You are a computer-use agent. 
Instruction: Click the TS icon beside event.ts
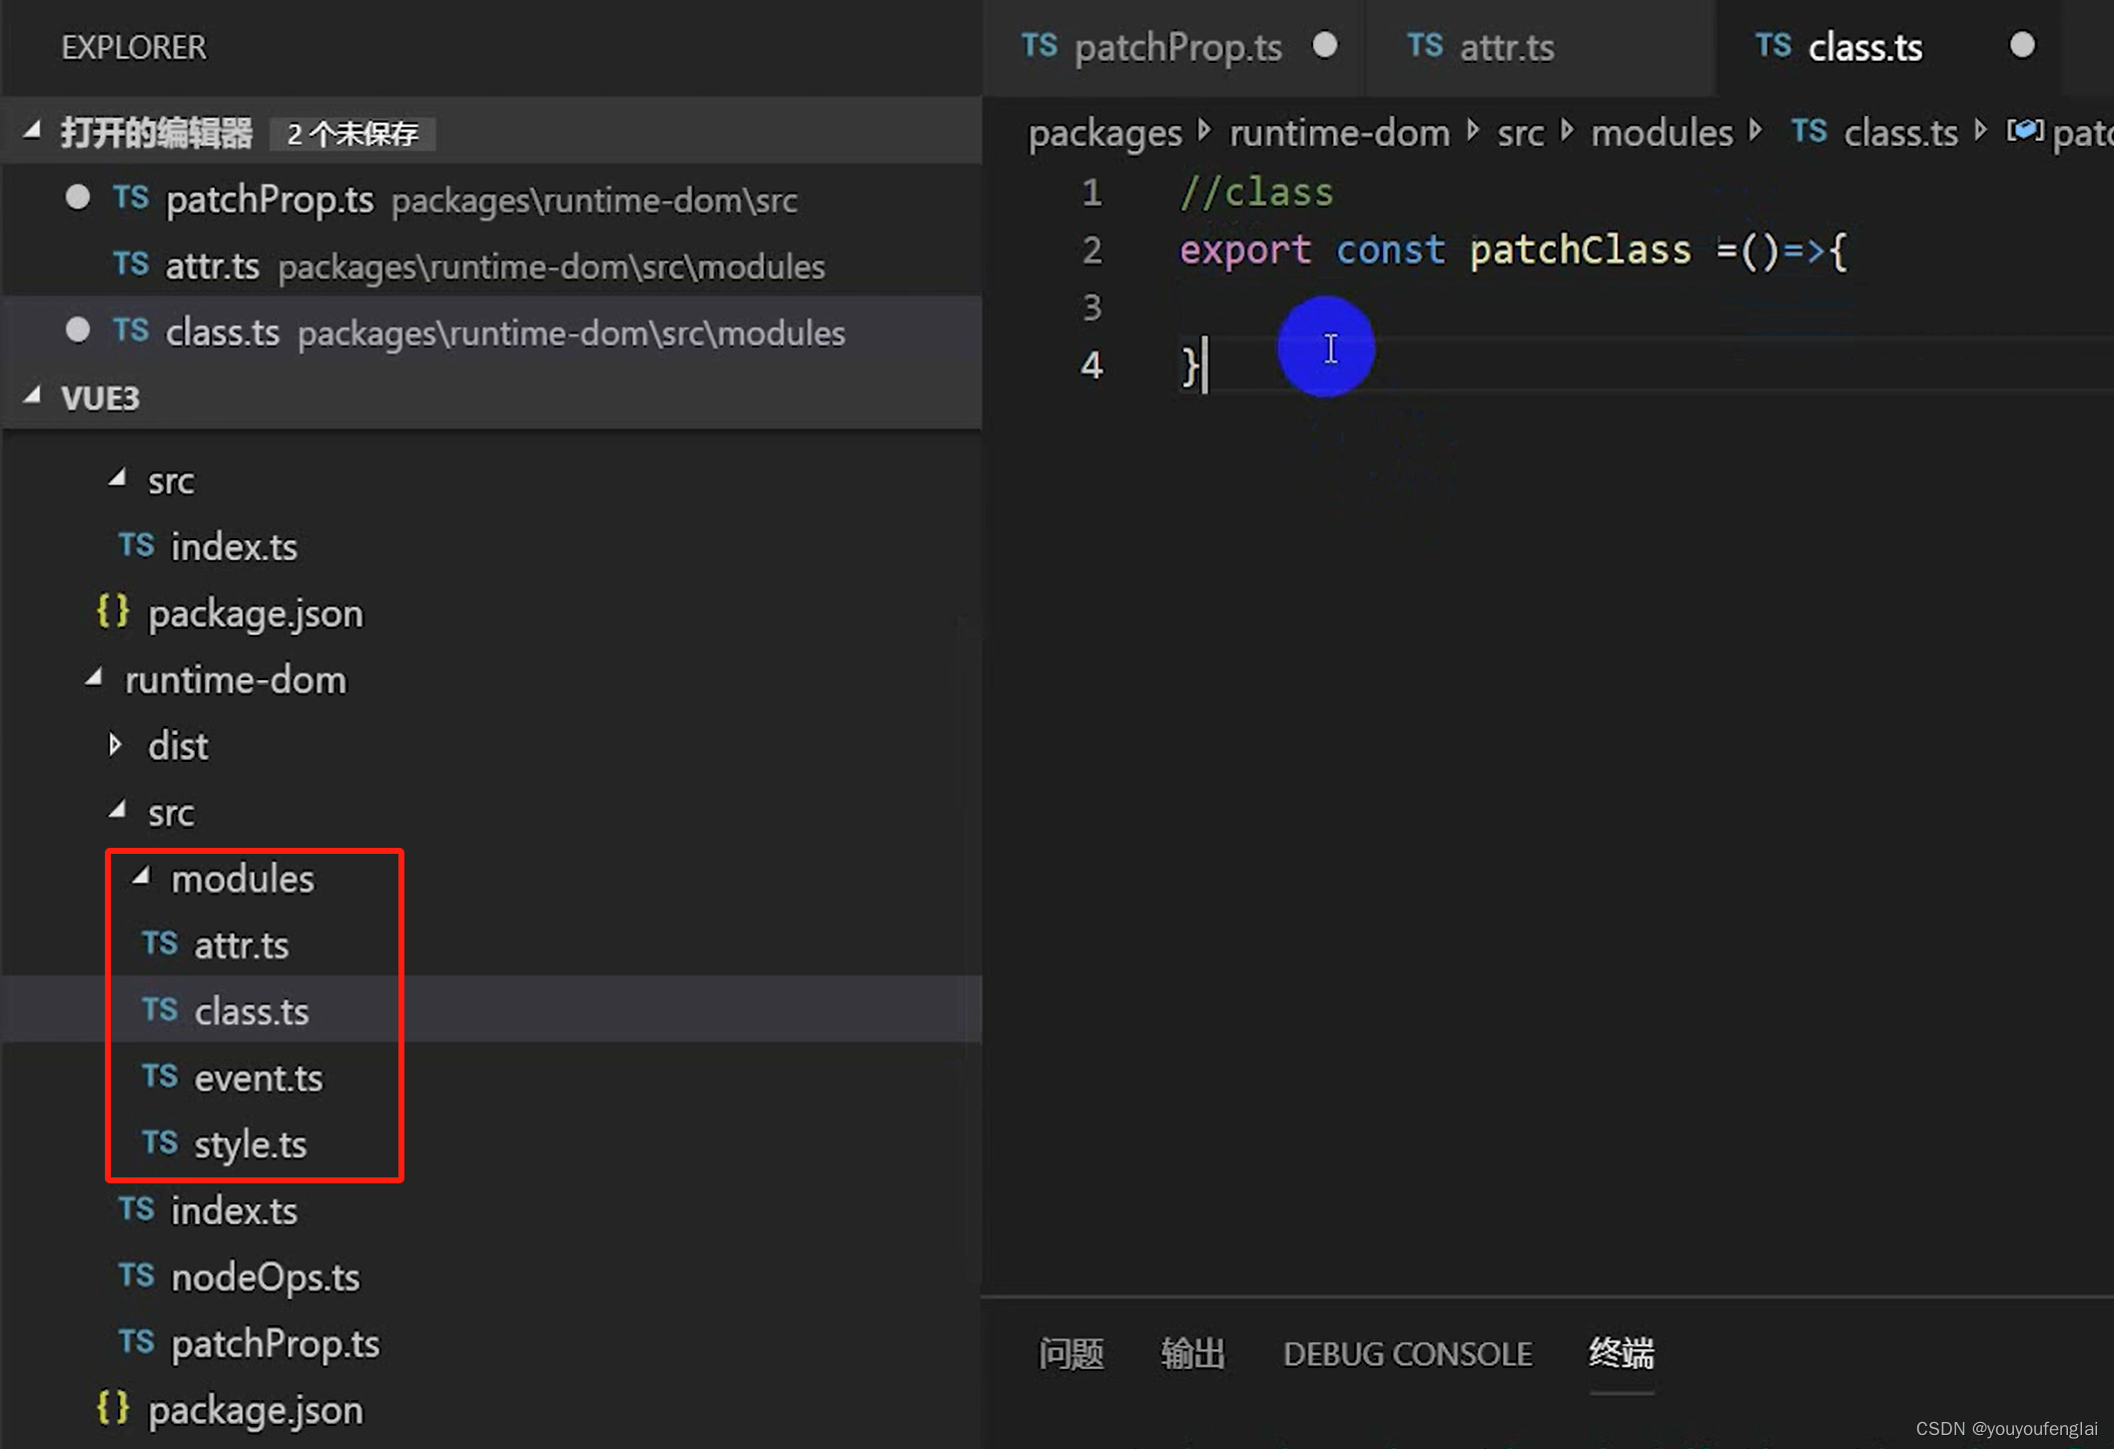tap(160, 1077)
